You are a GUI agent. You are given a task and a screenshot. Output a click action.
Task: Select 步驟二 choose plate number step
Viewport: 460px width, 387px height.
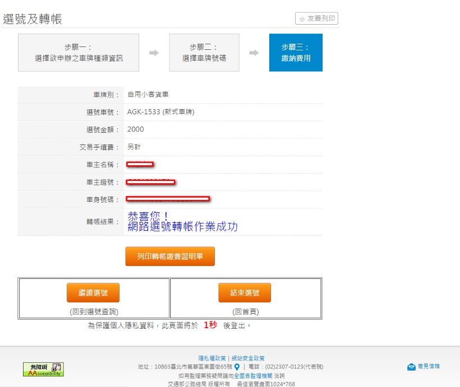[x=204, y=53]
